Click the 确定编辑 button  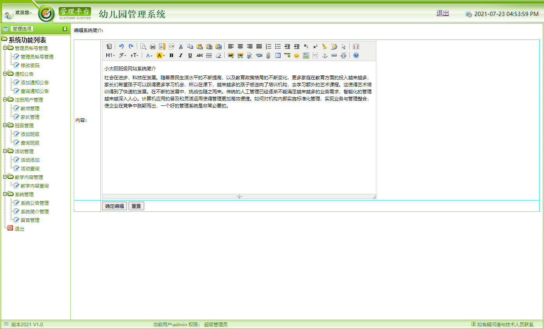114,206
